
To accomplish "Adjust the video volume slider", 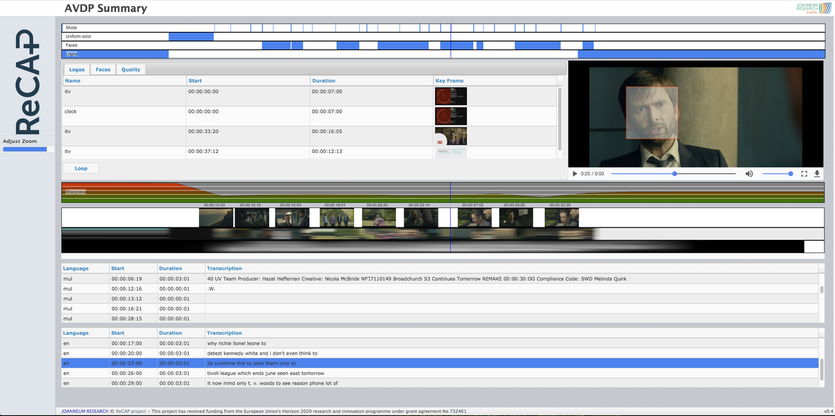I will click(x=778, y=173).
